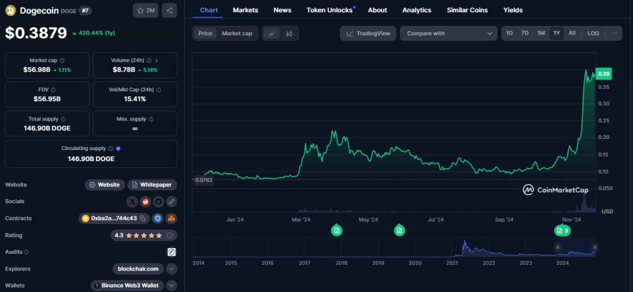The image size is (633, 292).
Task: Visit the Dogecoin Website link
Action: coord(105,185)
